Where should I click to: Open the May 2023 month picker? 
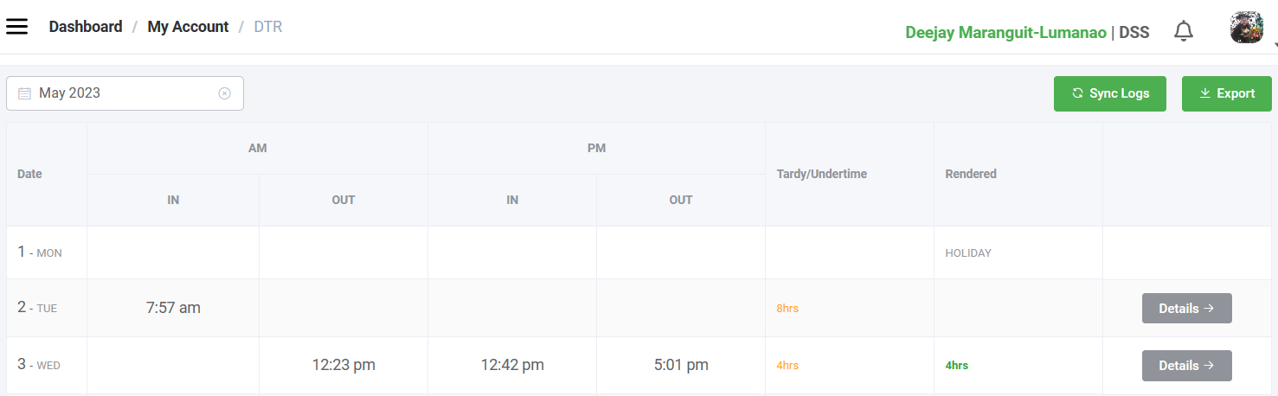[x=121, y=93]
